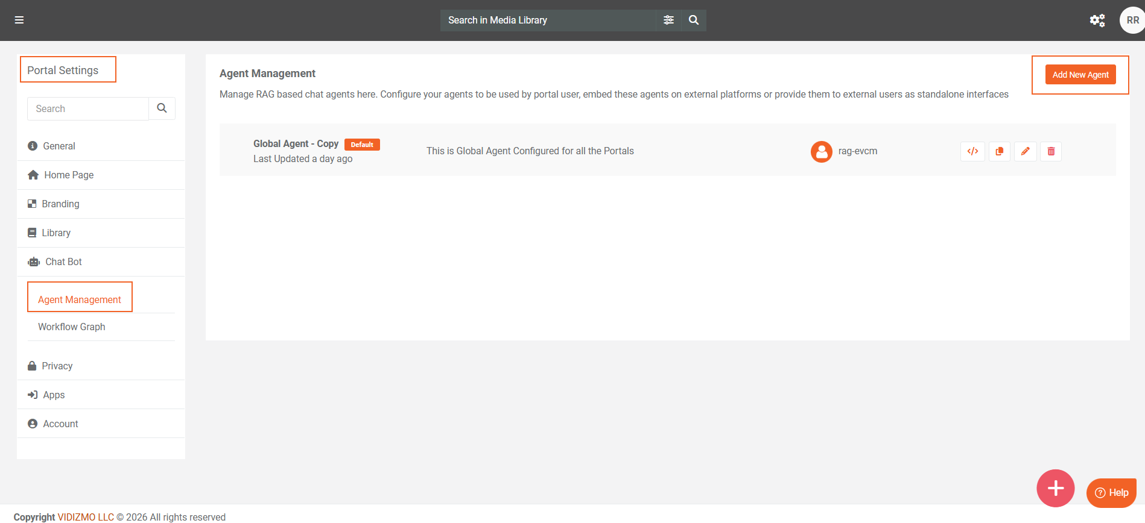Open advanced search filter options

(x=668, y=20)
